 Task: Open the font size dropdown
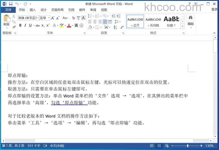tap(49, 18)
